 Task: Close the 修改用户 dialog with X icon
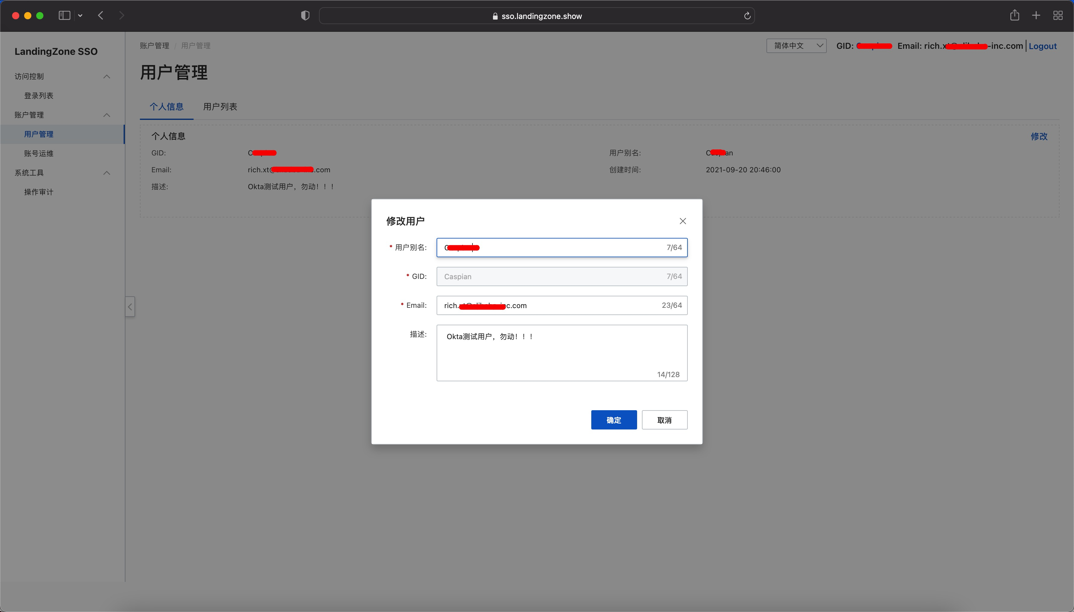682,221
